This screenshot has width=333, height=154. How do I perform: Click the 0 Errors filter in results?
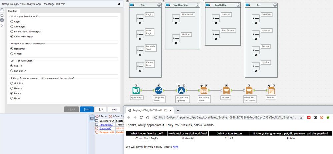click(101, 116)
